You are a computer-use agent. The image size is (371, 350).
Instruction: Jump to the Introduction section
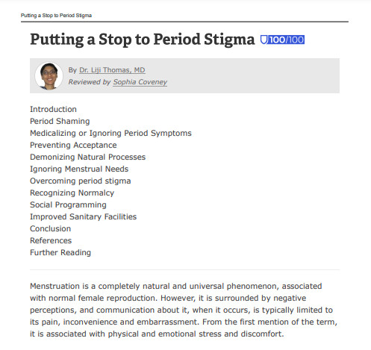click(53, 109)
